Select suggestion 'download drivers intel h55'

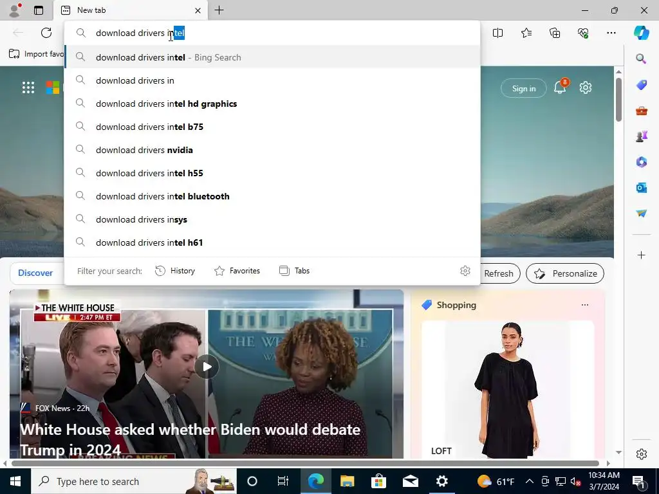pos(272,172)
